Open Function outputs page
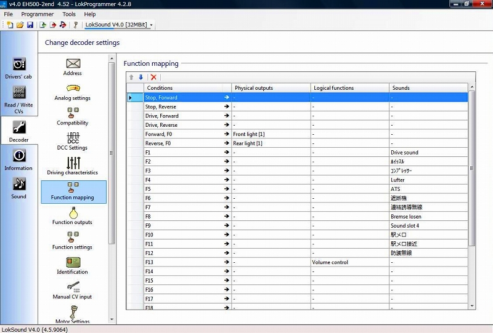The image size is (493, 333). (73, 216)
